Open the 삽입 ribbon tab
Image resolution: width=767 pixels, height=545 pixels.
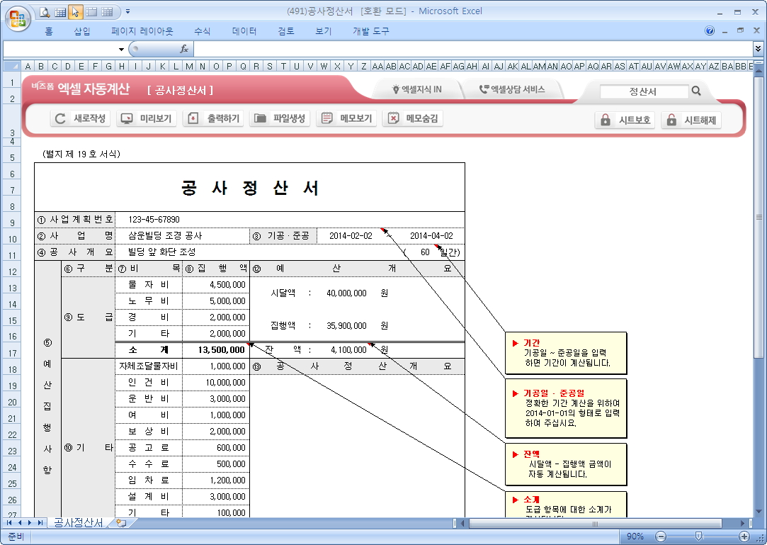pyautogui.click(x=82, y=31)
